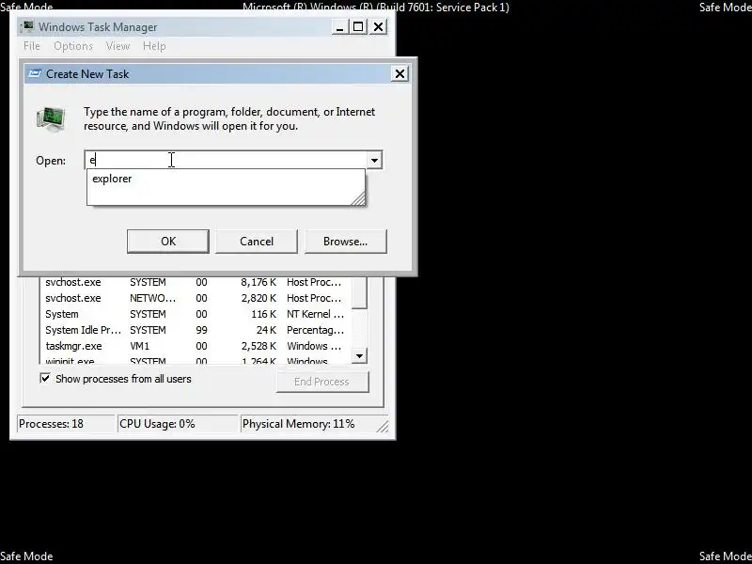Click the process list scrollbar thumb
The image size is (752, 564).
pyautogui.click(x=360, y=292)
